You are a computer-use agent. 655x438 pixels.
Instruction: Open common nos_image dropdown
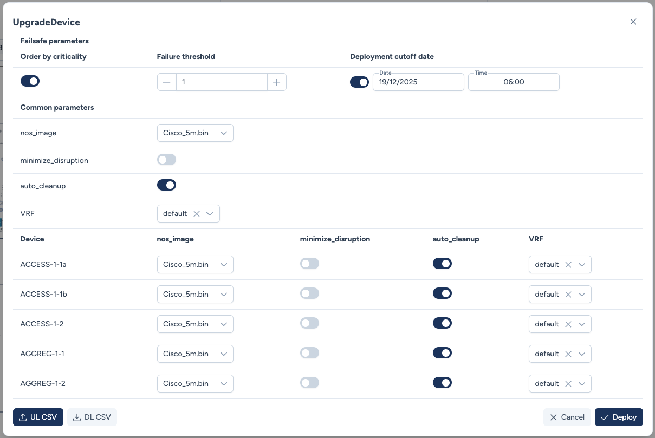(194, 133)
